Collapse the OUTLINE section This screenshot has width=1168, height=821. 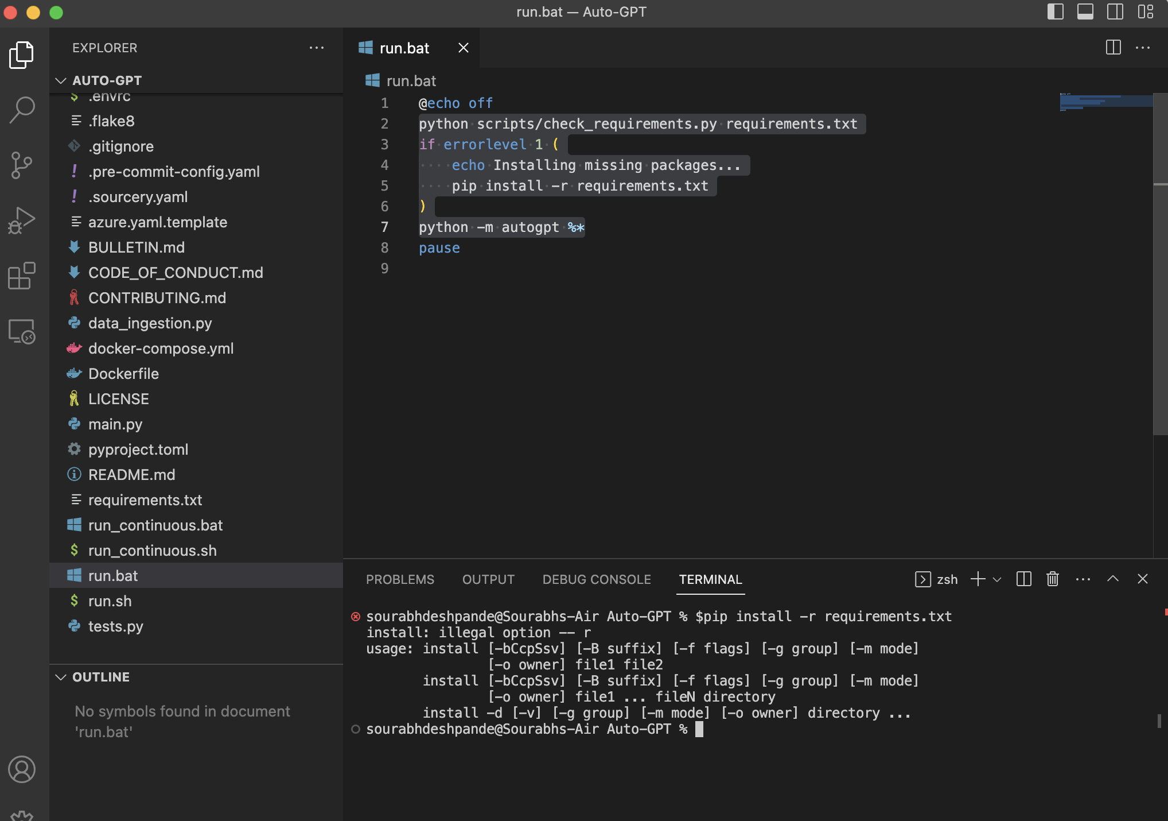[x=61, y=677]
